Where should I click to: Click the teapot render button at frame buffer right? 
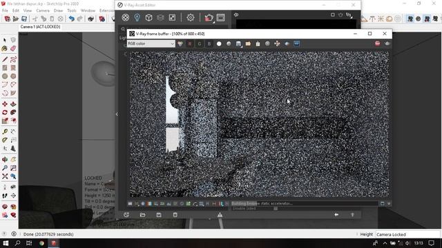tap(387, 43)
